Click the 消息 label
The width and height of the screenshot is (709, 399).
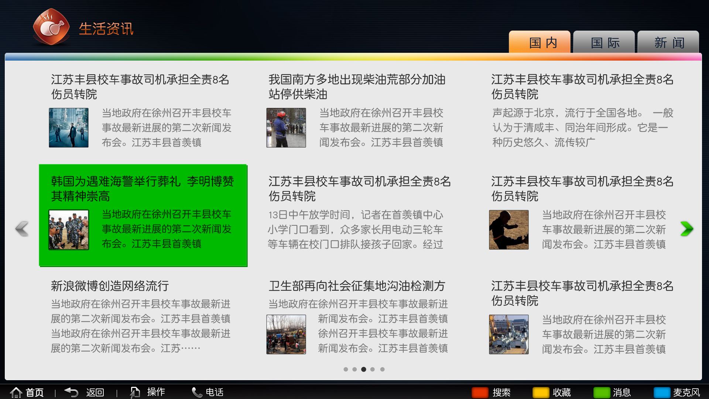point(622,392)
